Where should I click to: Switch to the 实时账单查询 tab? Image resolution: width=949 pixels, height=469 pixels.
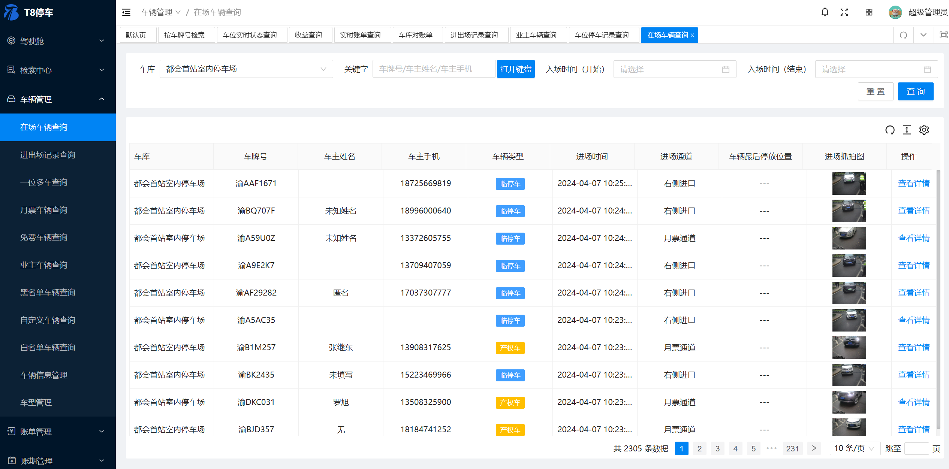pos(362,35)
